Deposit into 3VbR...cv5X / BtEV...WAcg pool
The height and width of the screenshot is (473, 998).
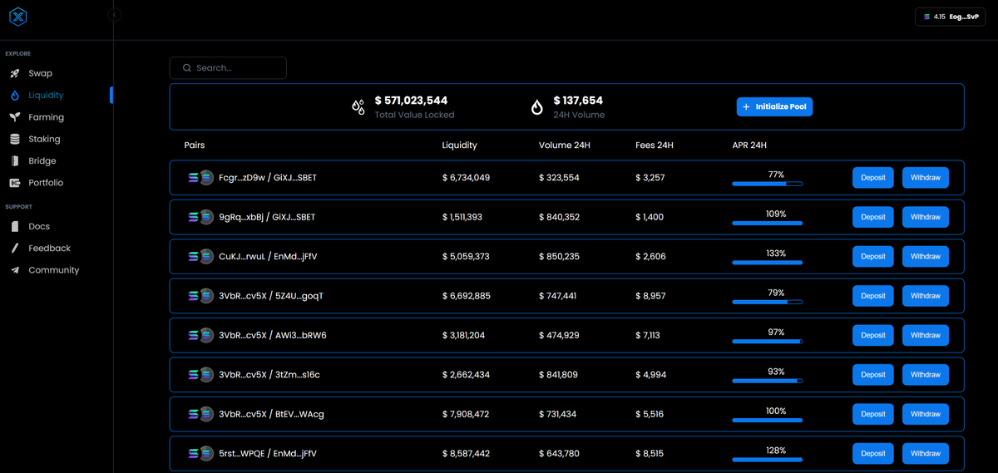[873, 414]
